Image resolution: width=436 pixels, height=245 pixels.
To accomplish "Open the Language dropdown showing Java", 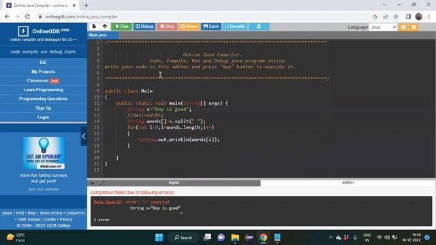I will coord(383,27).
